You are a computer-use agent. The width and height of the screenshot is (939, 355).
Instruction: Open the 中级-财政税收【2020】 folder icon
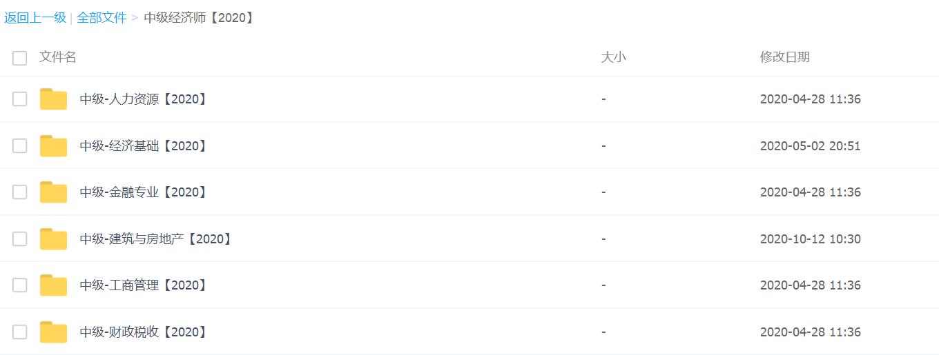(53, 332)
